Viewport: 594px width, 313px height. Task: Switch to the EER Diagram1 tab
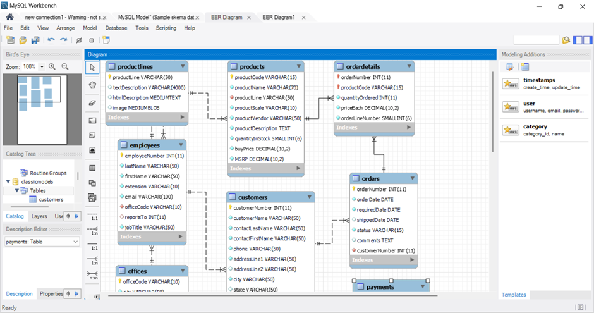click(279, 18)
